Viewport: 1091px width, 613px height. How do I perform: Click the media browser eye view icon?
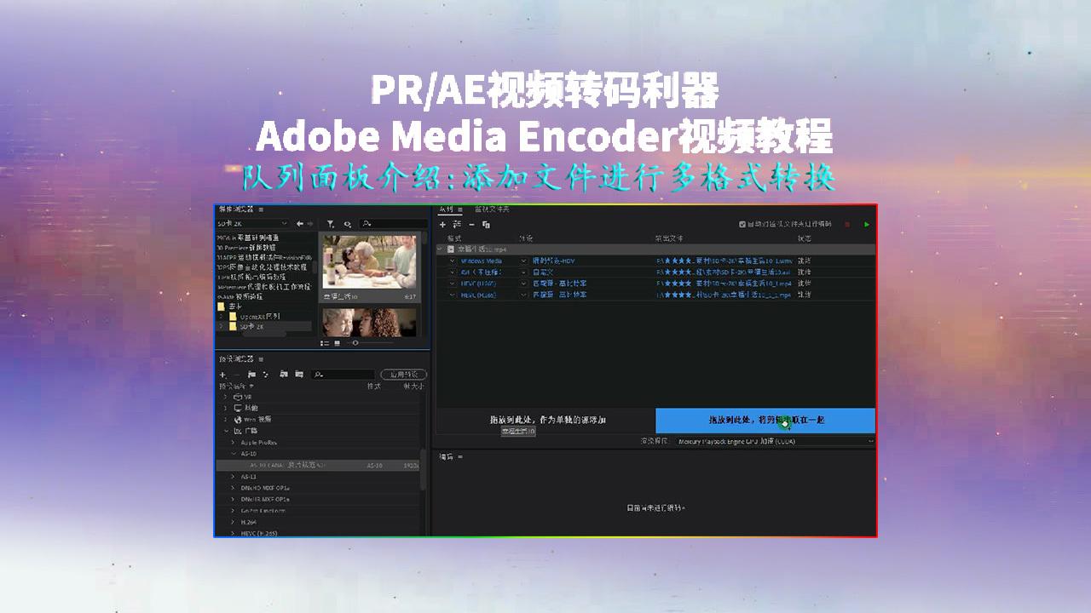pos(348,224)
